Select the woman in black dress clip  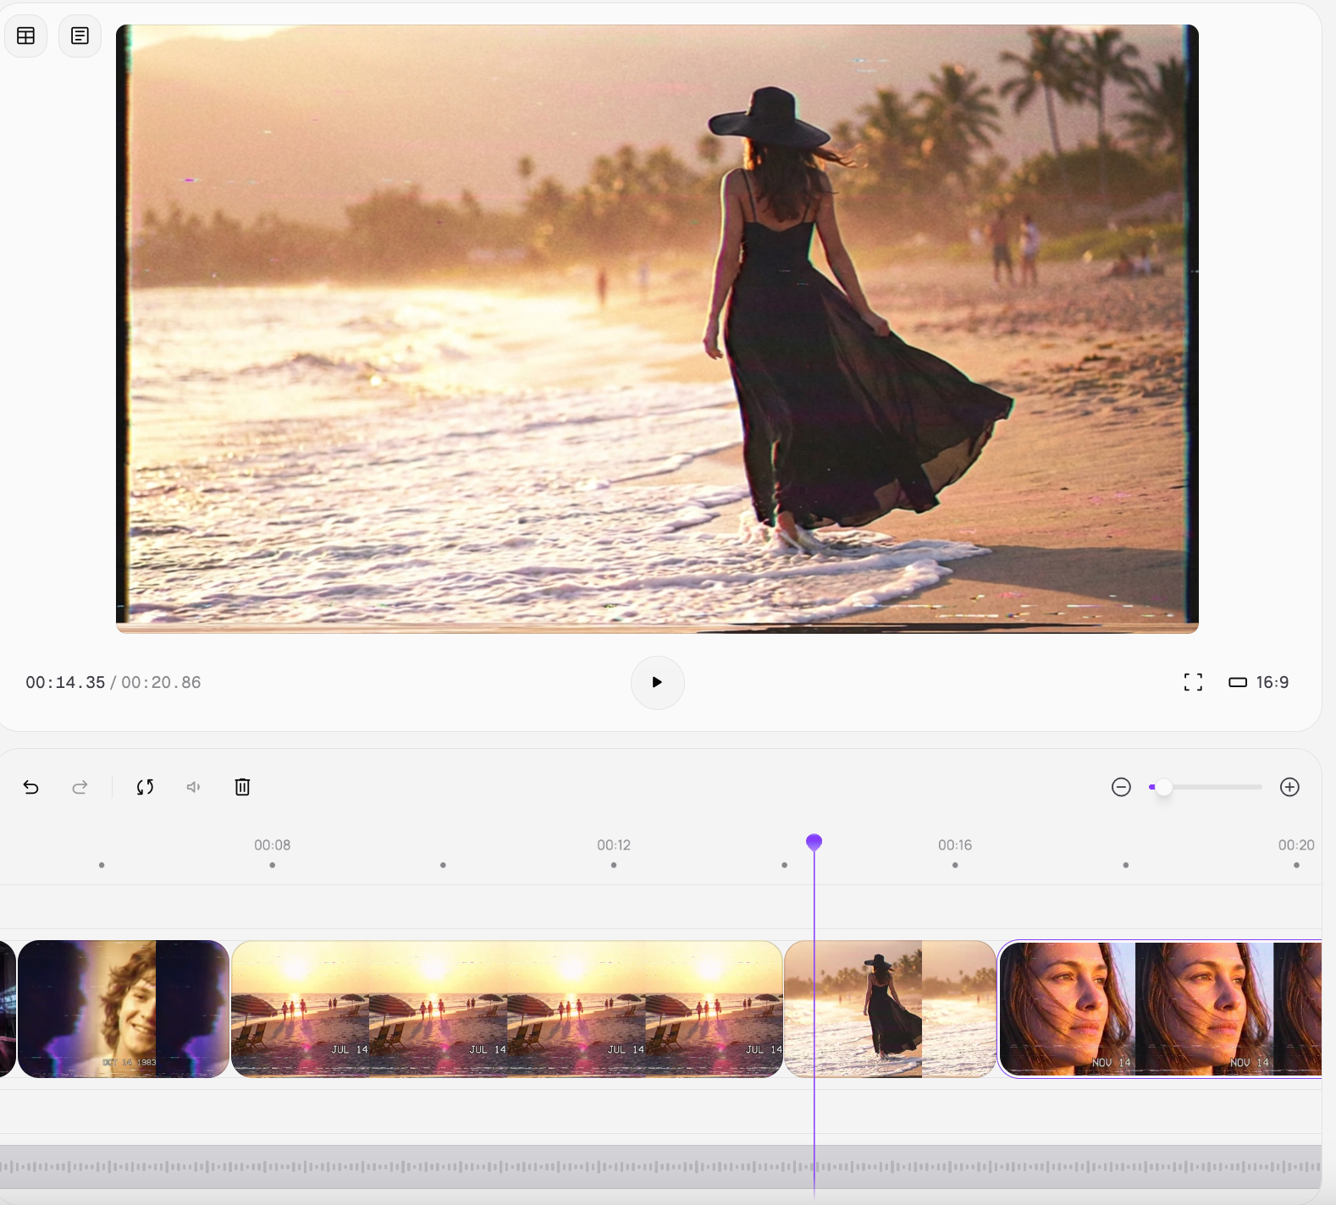pos(890,1009)
